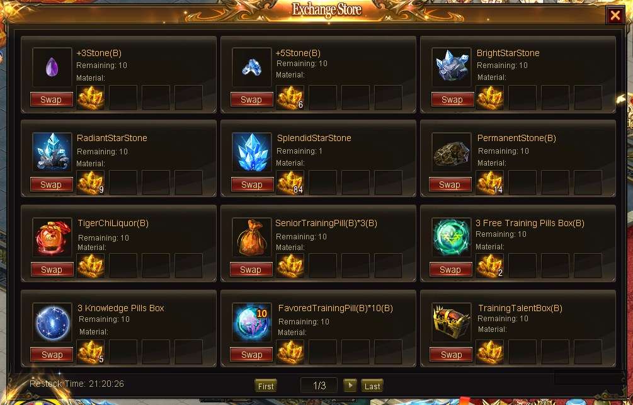This screenshot has width=633, height=405.
Task: Click the TigerChiLiquor(B) red potion icon
Action: tap(52, 237)
